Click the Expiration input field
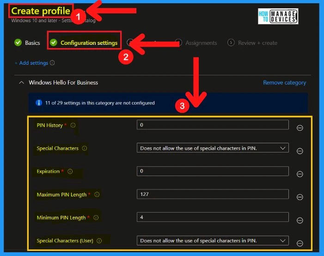Image resolution: width=324 pixels, height=256 pixels. coord(213,171)
